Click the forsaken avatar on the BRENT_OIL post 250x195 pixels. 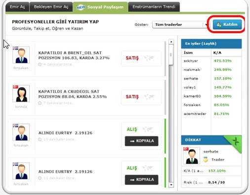coord(21,55)
